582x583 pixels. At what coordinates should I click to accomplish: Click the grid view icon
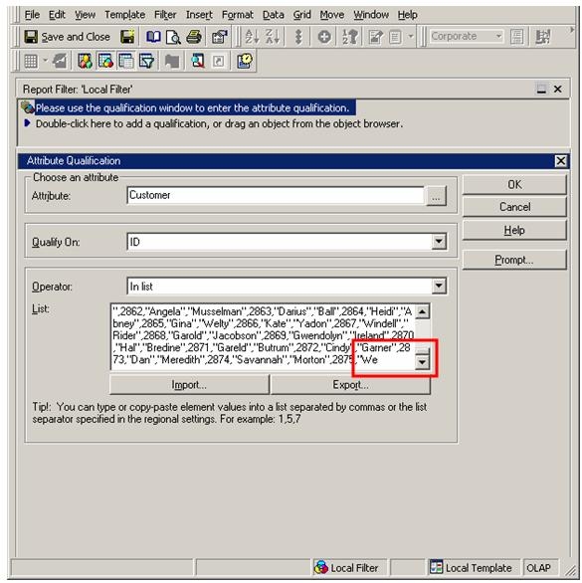tap(31, 61)
